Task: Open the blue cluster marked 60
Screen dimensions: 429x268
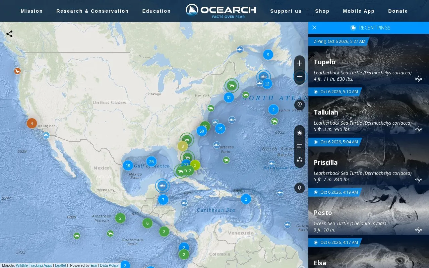Action: [201, 131]
